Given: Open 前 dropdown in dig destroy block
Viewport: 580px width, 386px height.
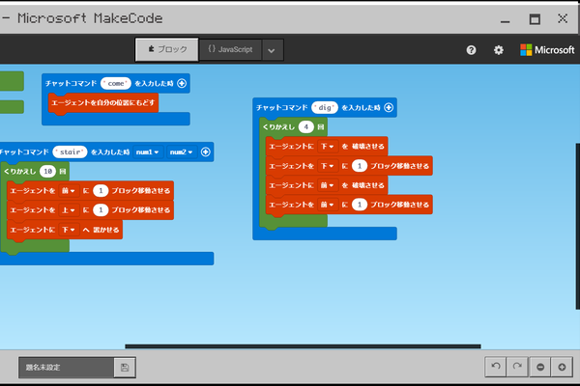Looking at the screenshot, I should click(328, 185).
